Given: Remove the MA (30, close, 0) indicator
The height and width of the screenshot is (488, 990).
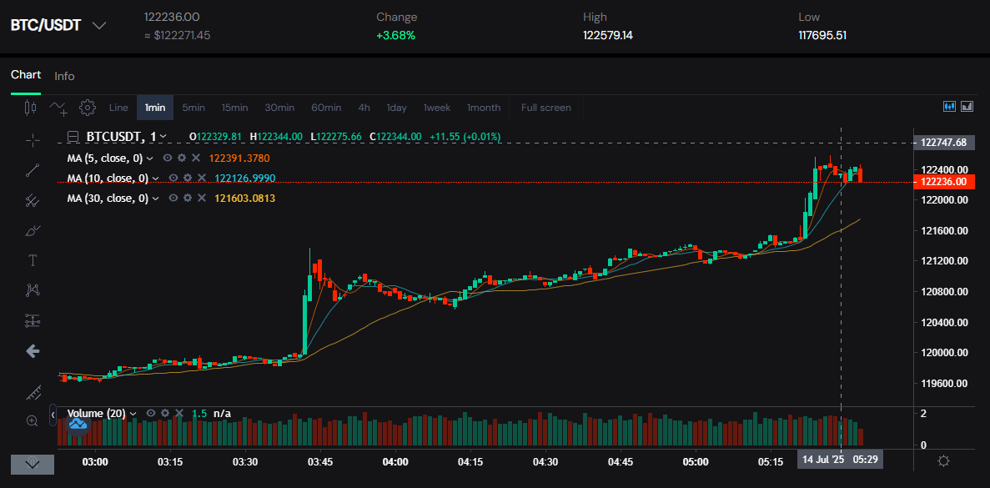Looking at the screenshot, I should tap(201, 199).
